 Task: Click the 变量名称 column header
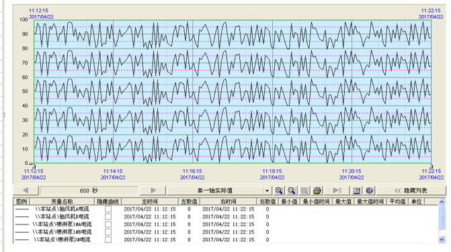click(62, 202)
